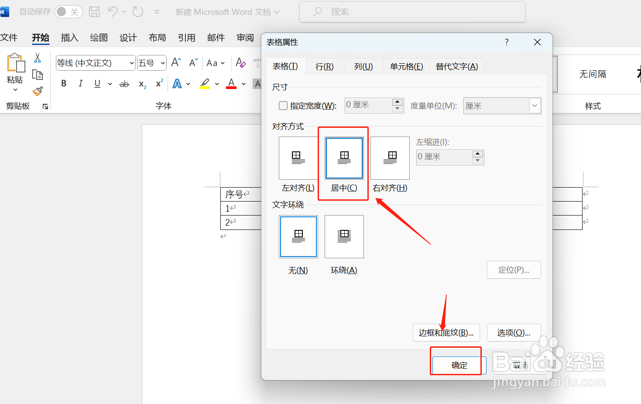Expand the font name dropdown
641x404 pixels.
132,62
